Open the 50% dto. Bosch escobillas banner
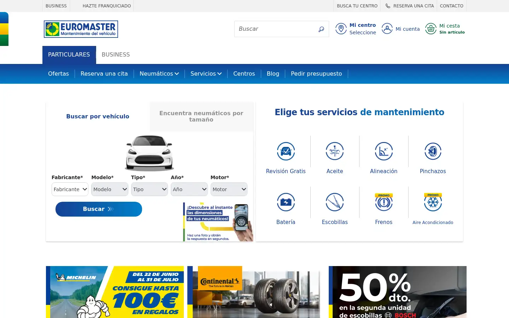 click(x=398, y=292)
